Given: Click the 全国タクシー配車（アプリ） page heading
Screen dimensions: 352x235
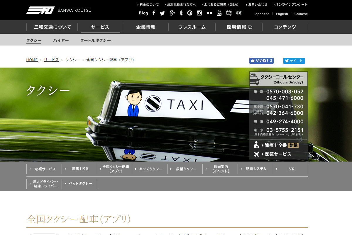Looking at the screenshot, I should (x=79, y=219).
